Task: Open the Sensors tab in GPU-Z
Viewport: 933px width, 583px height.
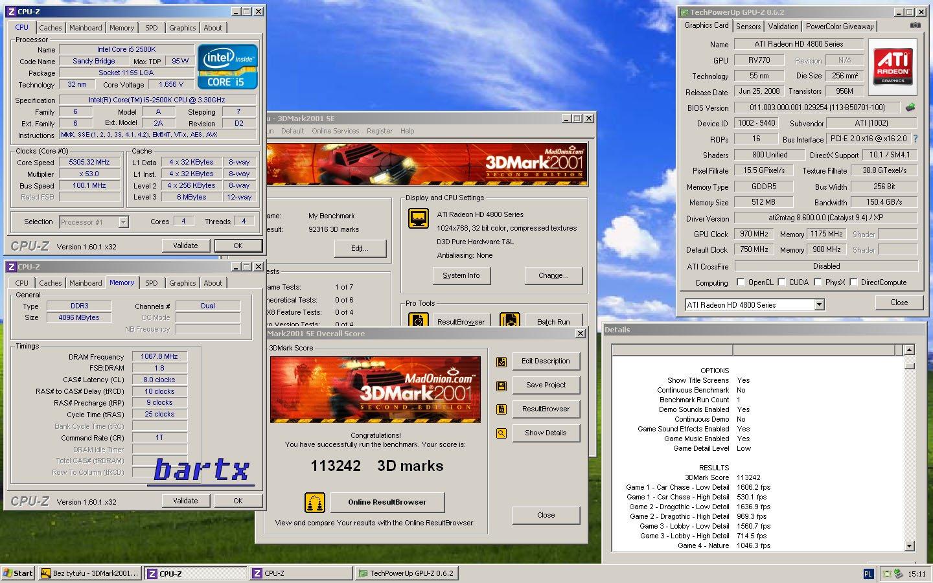Action: pos(748,27)
